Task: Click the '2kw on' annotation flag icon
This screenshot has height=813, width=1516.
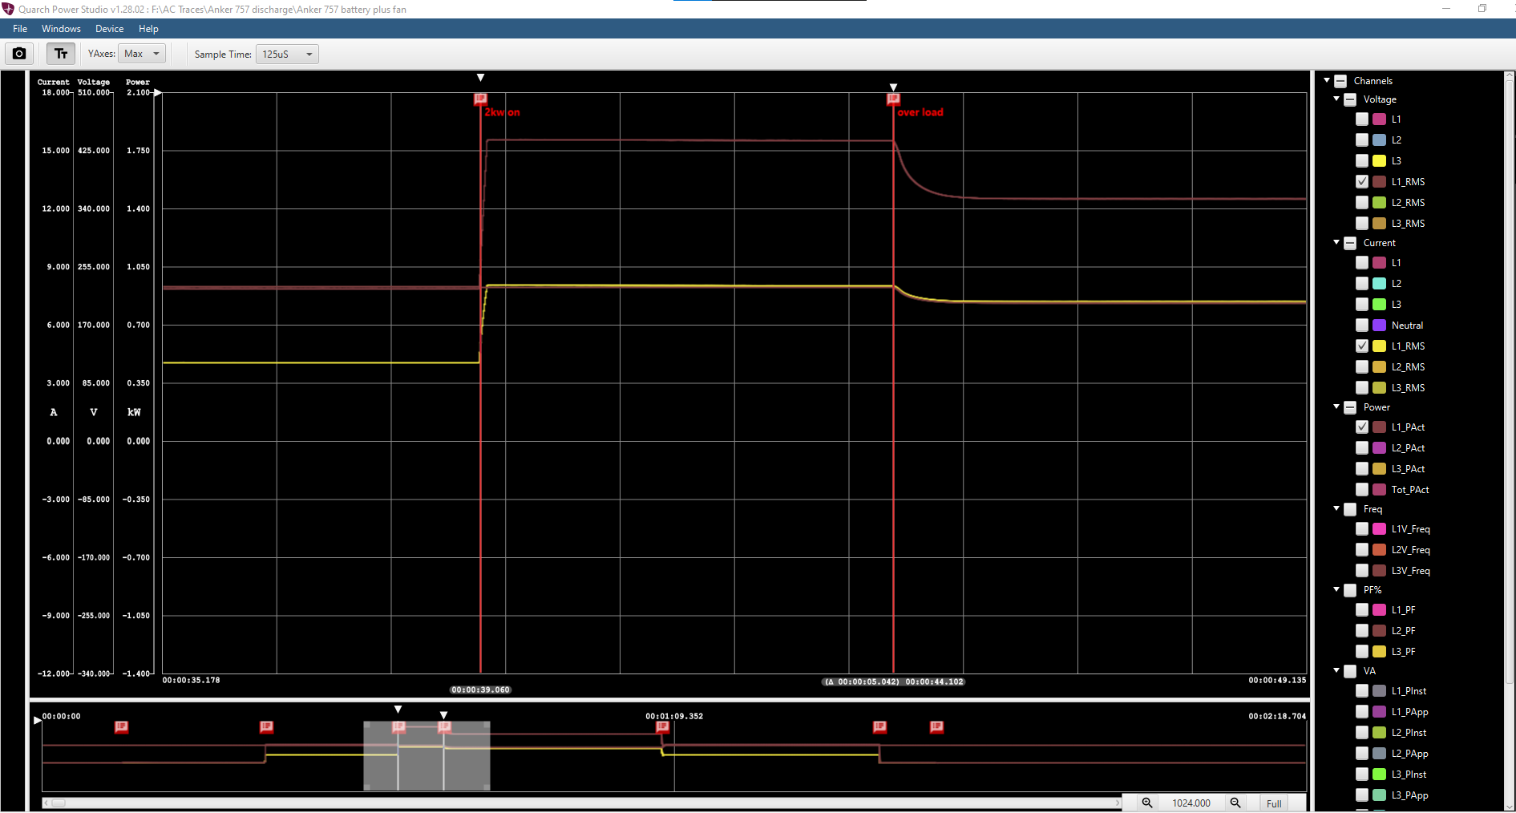Action: pos(480,99)
